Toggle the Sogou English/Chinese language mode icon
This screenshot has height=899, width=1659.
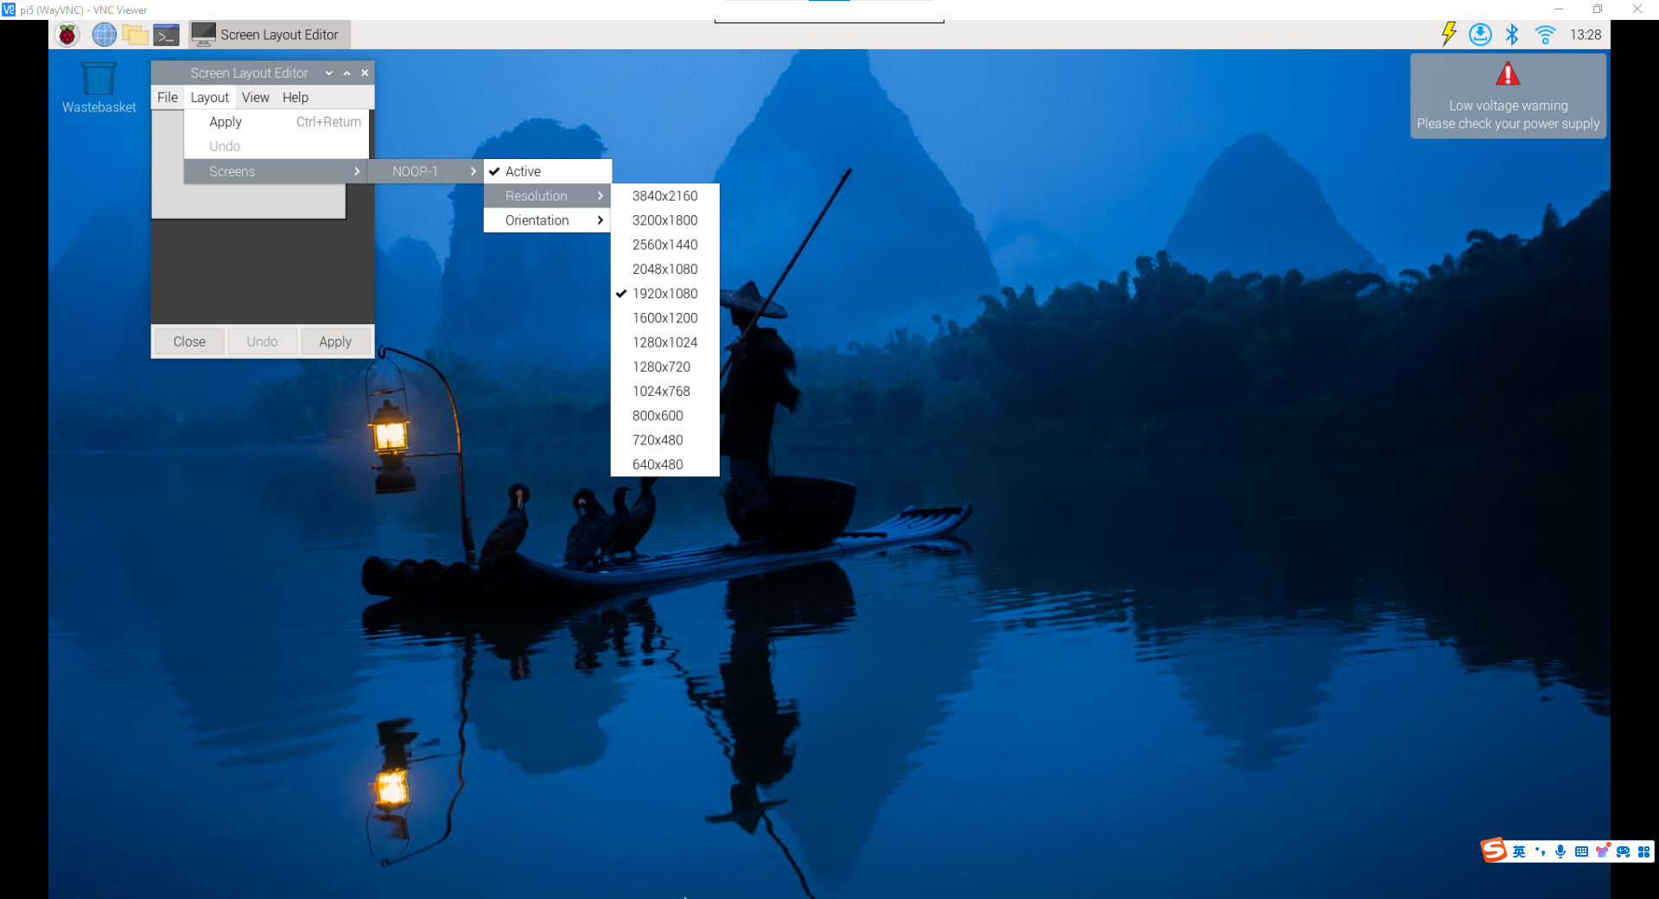click(1519, 851)
